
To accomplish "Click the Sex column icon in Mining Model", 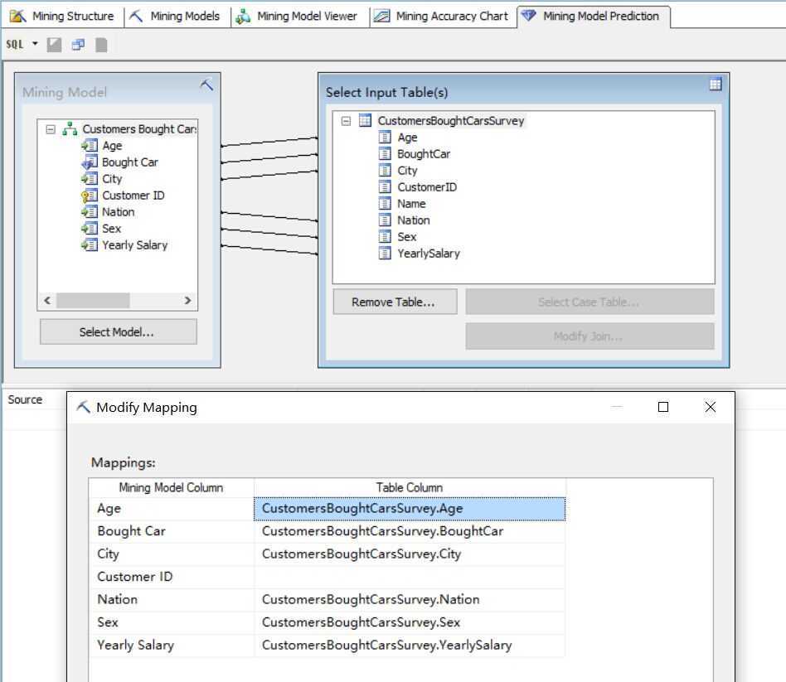I will coord(90,229).
